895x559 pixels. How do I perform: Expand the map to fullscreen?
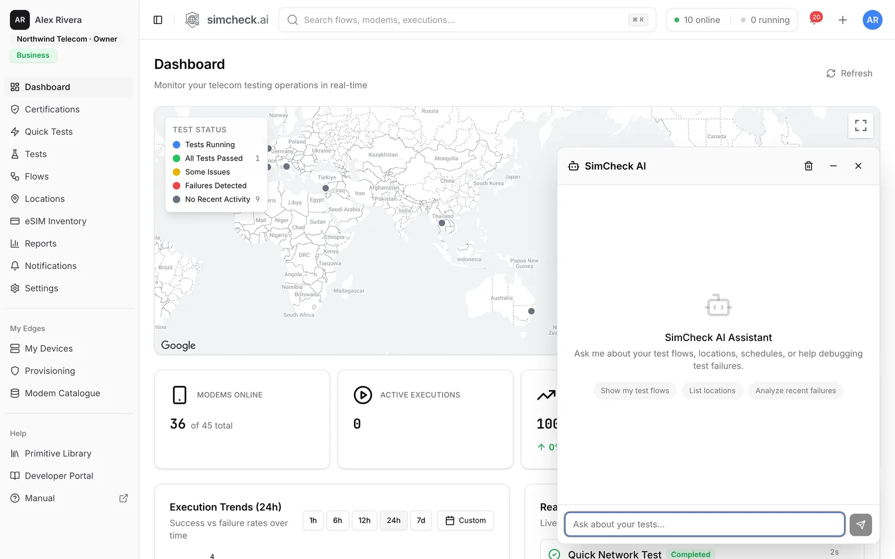(x=860, y=125)
